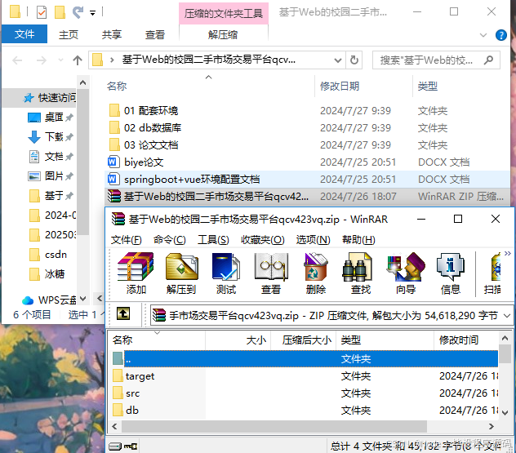Open recent locations dropdown arrow in Explorer

[60, 60]
